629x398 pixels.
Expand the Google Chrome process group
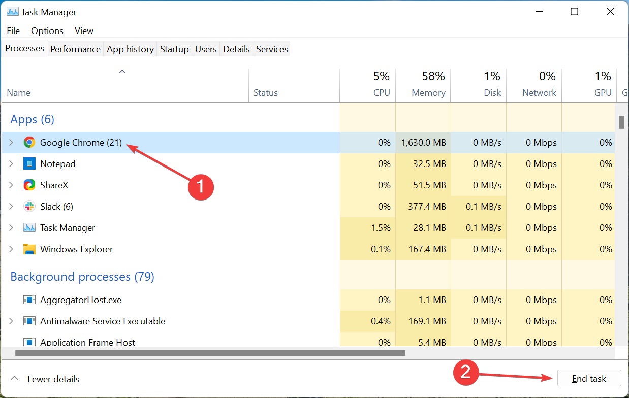point(11,143)
